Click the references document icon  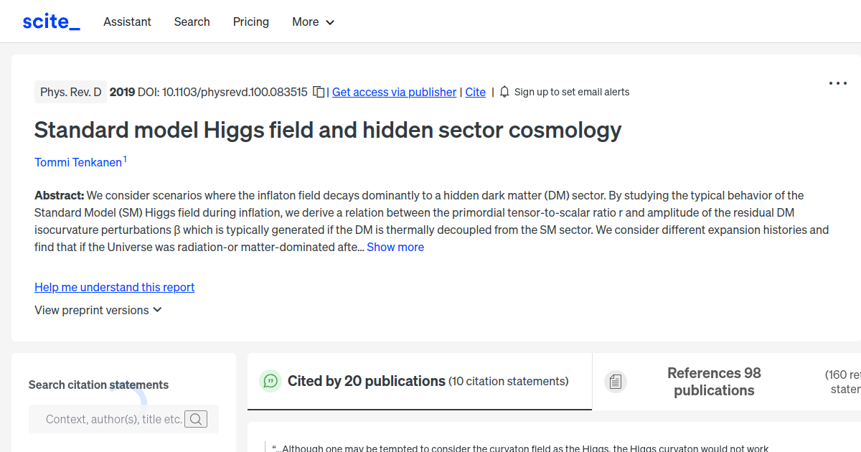616,381
